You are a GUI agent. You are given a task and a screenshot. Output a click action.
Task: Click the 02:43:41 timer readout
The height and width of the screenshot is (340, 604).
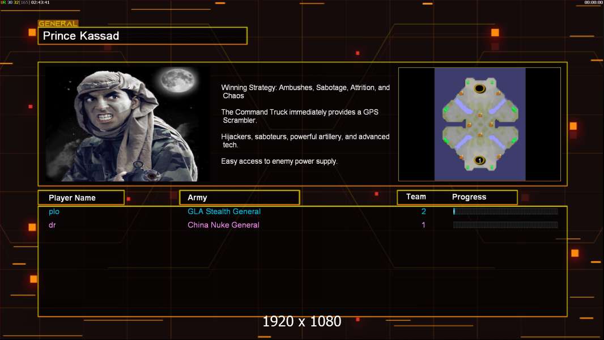40,2
